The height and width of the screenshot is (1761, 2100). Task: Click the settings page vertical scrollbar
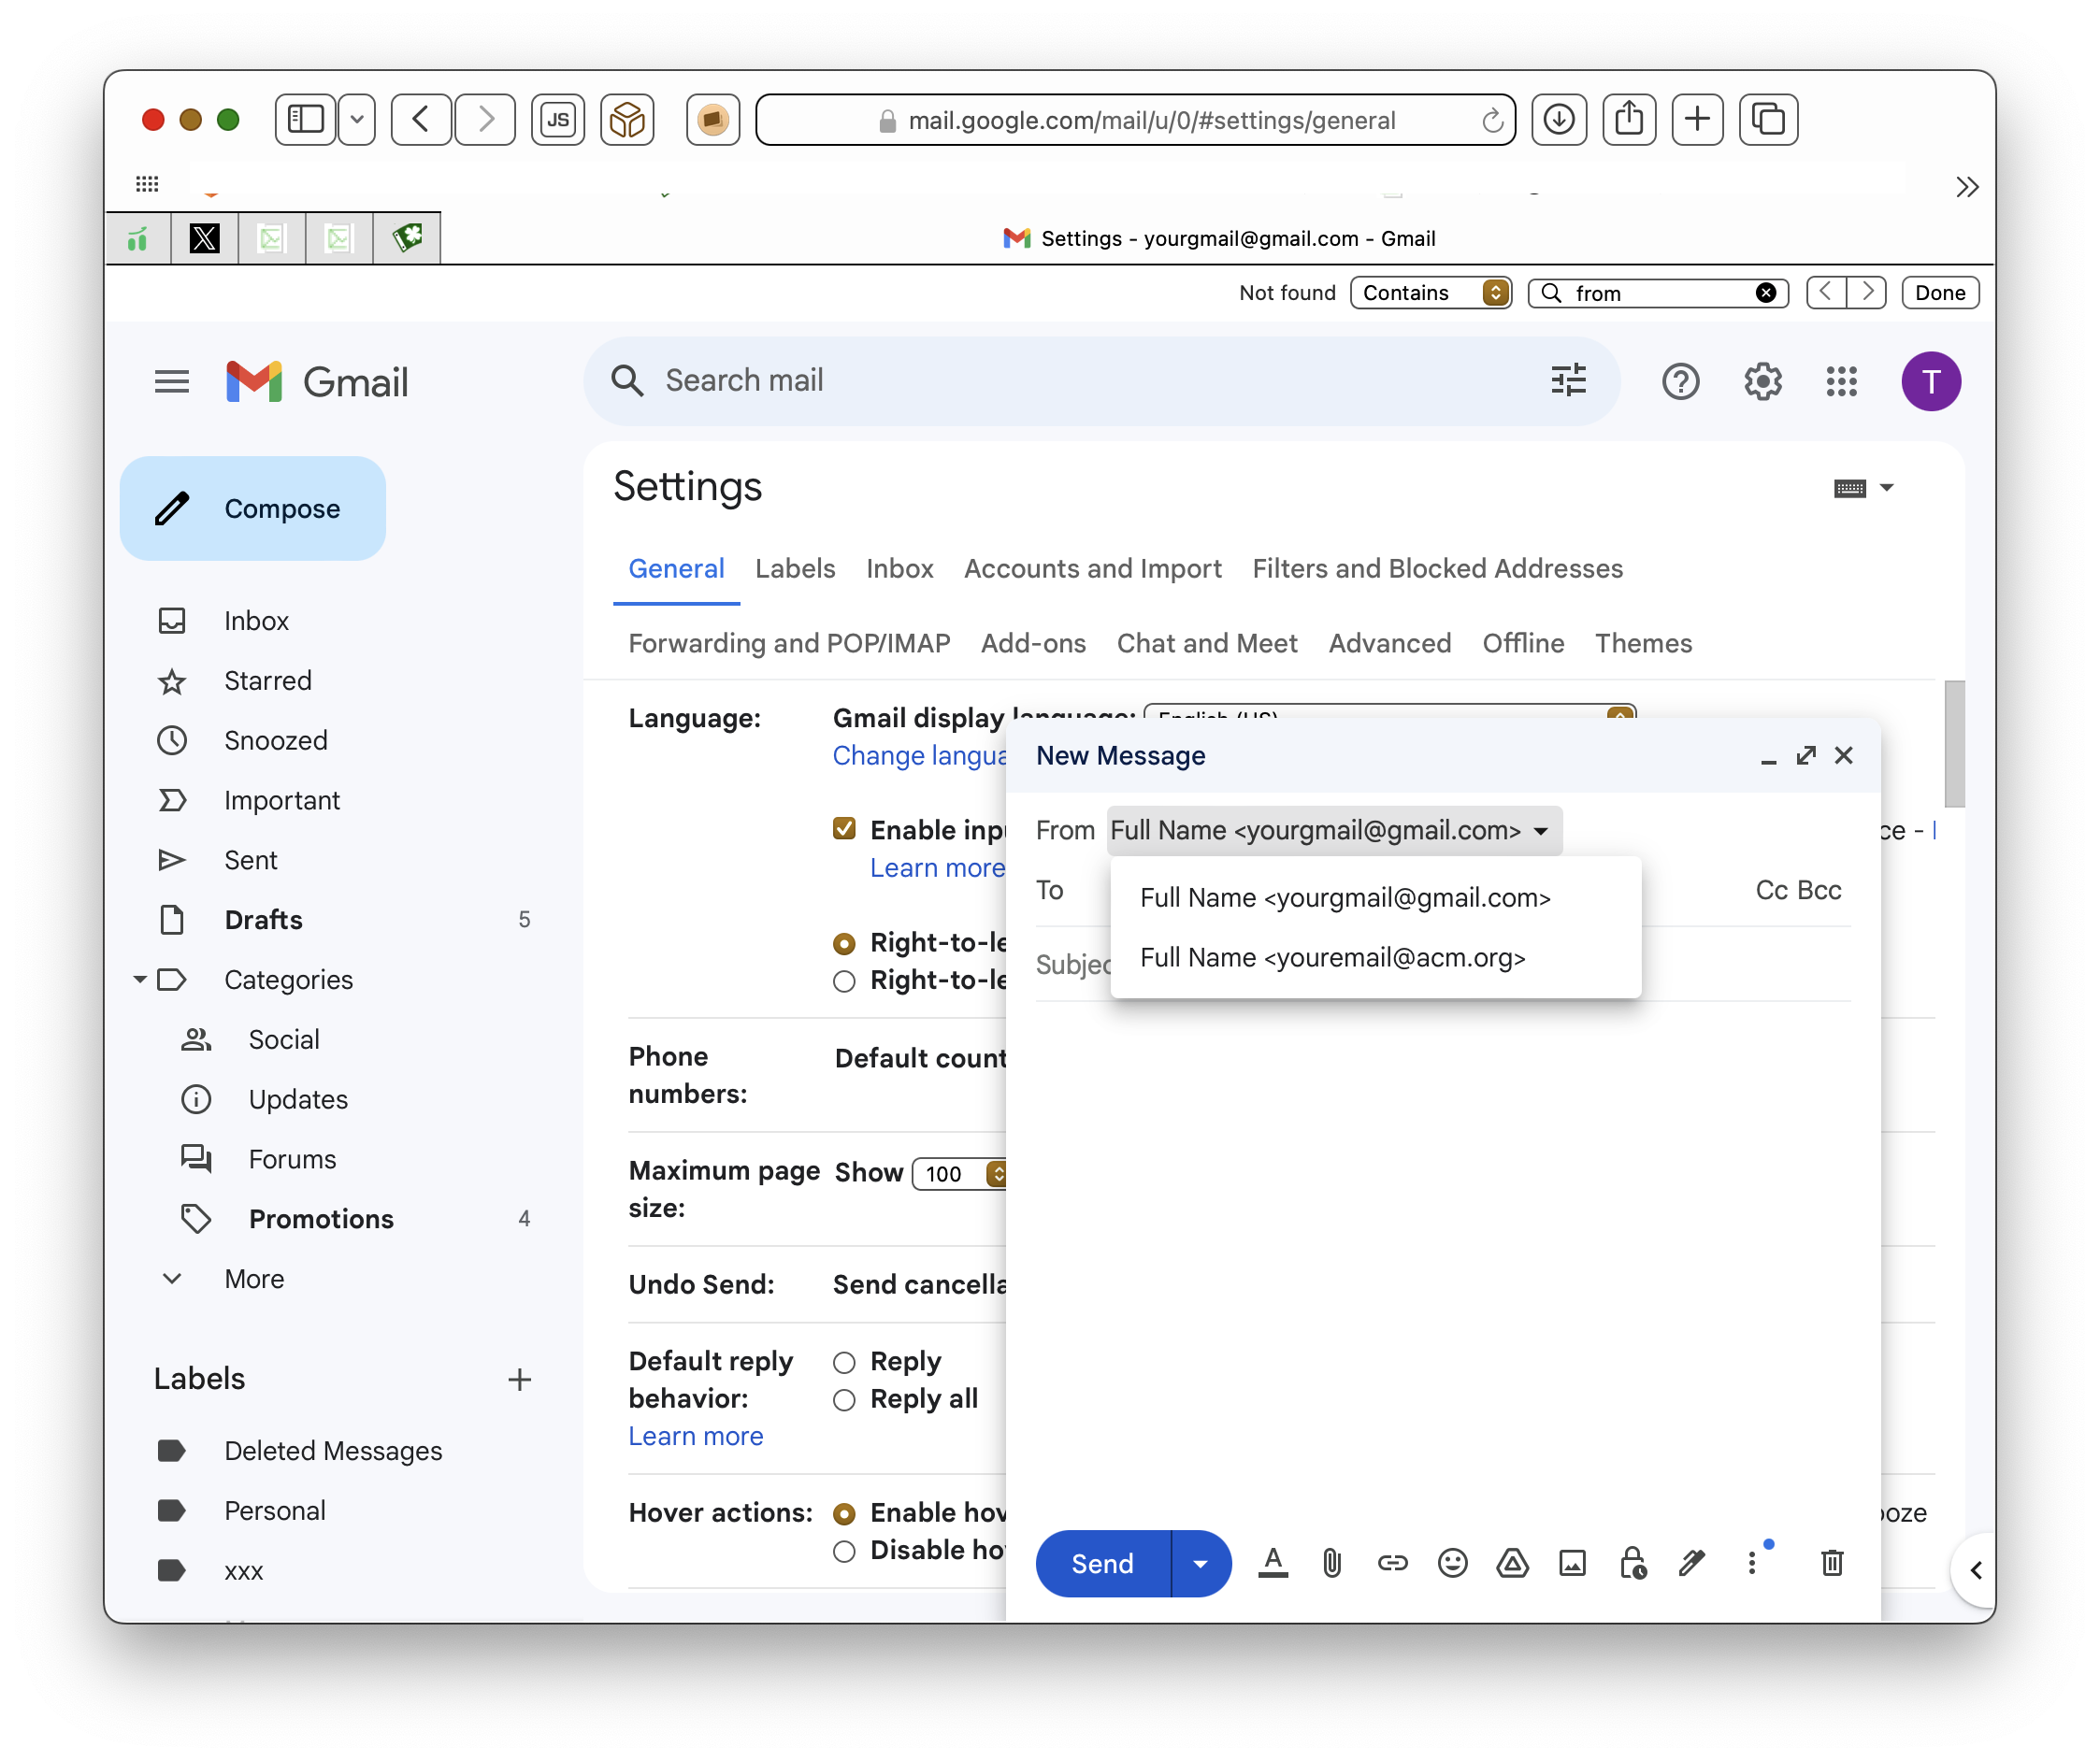pyautogui.click(x=1954, y=744)
